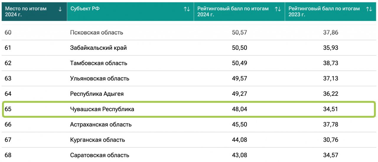Click the 48,04 score for Чувашская Республика
The height and width of the screenshot is (162, 378).
239,109
